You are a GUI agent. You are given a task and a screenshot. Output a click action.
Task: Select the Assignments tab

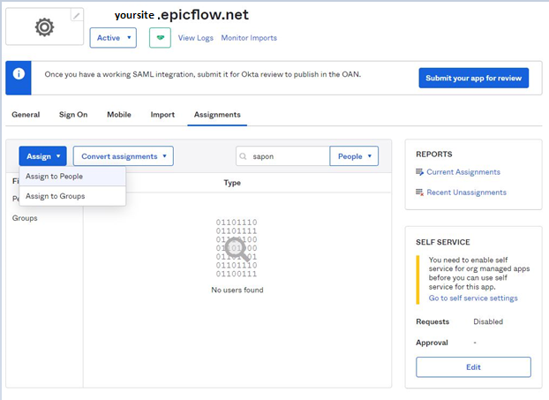(217, 115)
